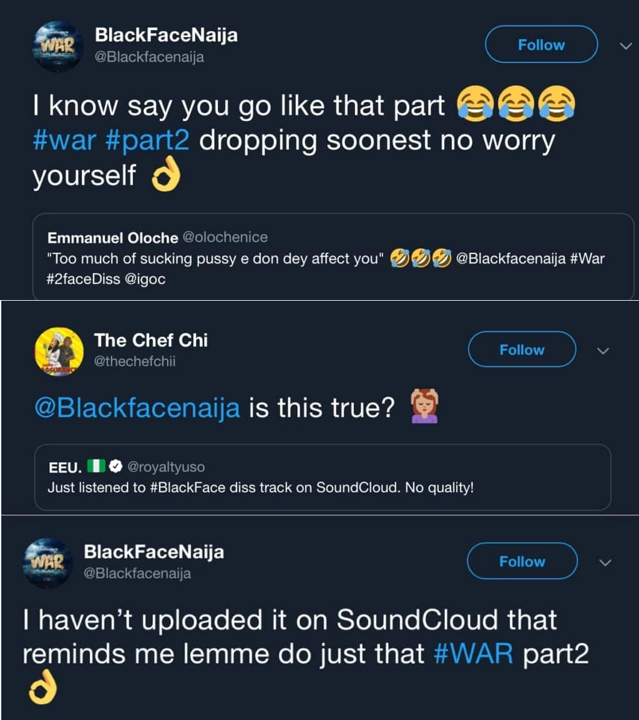Image resolution: width=639 pixels, height=720 pixels.
Task: Open The Chef Chi's profile picture
Action: [59, 351]
